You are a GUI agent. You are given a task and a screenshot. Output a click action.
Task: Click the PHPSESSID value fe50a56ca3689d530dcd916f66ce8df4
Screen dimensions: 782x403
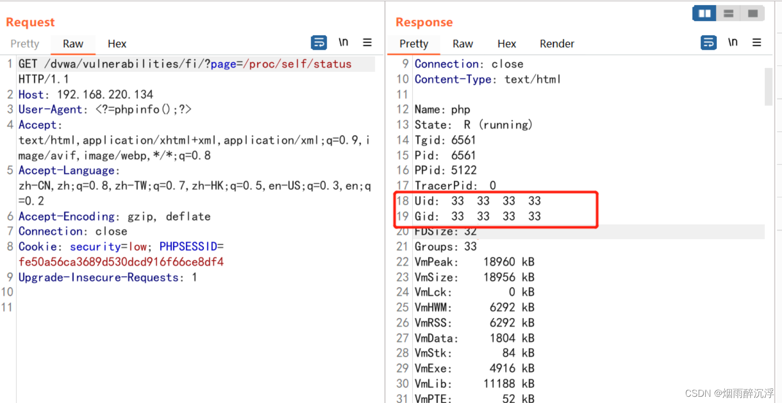(x=121, y=262)
